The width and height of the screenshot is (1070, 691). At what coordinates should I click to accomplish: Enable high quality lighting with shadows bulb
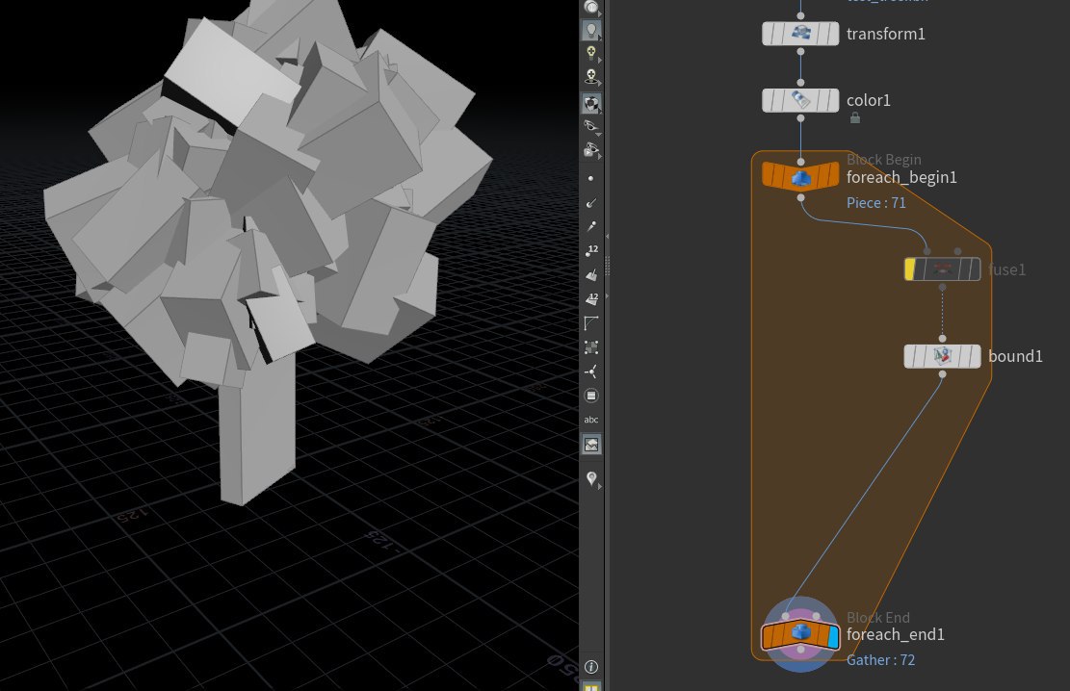point(591,77)
